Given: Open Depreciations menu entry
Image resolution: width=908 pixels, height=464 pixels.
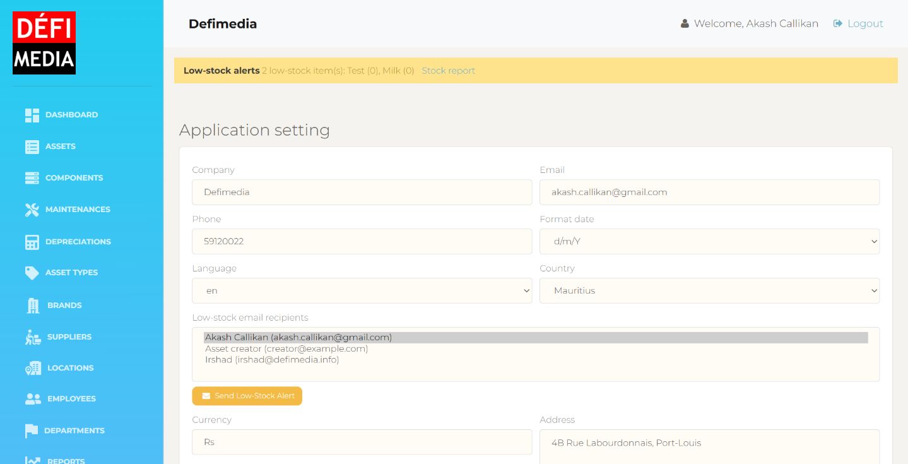Looking at the screenshot, I should click(x=78, y=242).
